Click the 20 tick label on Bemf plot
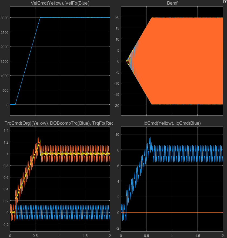Screen dimensions: 227x238 tap(117, 17)
